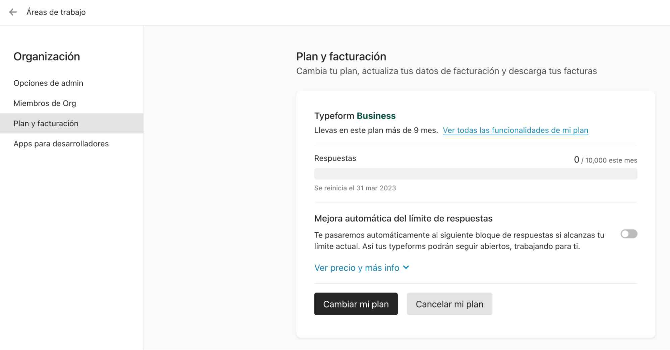Go back via Áreas de trabajo label
This screenshot has width=670, height=350.
pos(56,12)
